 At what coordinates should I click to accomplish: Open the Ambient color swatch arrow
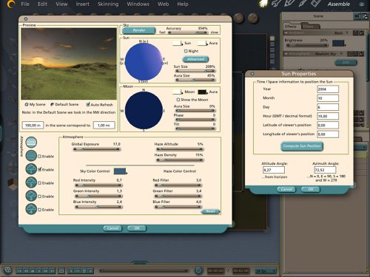pos(346,44)
